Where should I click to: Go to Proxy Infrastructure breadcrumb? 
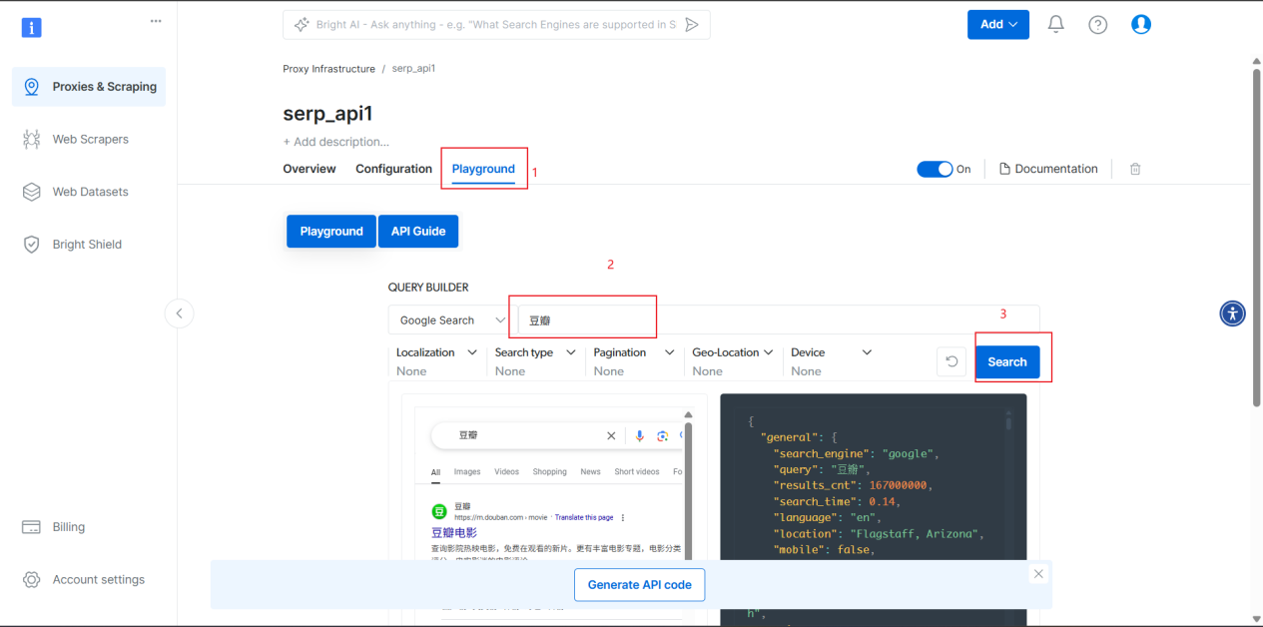click(329, 69)
